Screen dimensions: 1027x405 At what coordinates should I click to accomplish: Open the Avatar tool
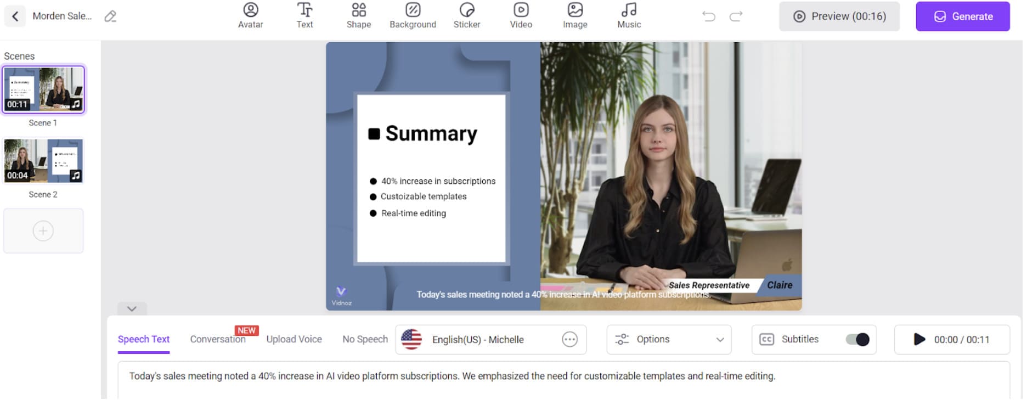(x=250, y=15)
